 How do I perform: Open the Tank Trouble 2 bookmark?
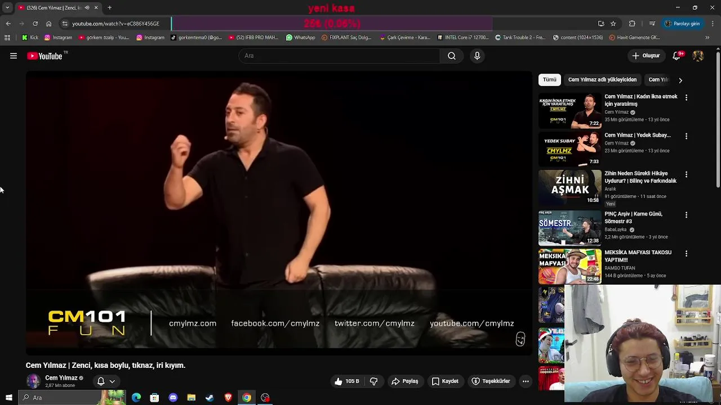click(520, 38)
